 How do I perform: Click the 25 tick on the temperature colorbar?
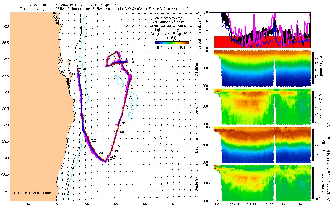tap(317, 57)
